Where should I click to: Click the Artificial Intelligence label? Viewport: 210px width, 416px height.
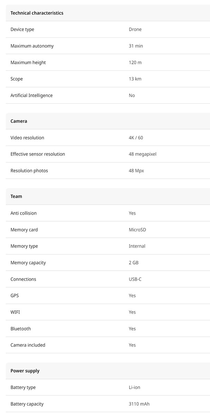click(x=32, y=95)
